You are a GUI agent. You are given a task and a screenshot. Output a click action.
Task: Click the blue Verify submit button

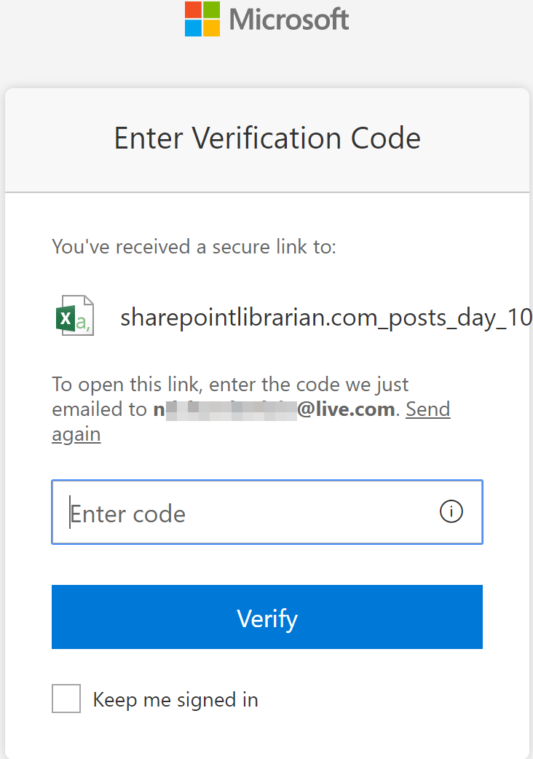tap(266, 617)
